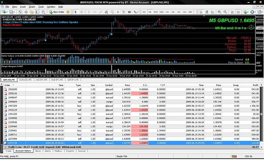Select the trendline drawing tool
This screenshot has height=165, width=264.
tap(101, 12)
